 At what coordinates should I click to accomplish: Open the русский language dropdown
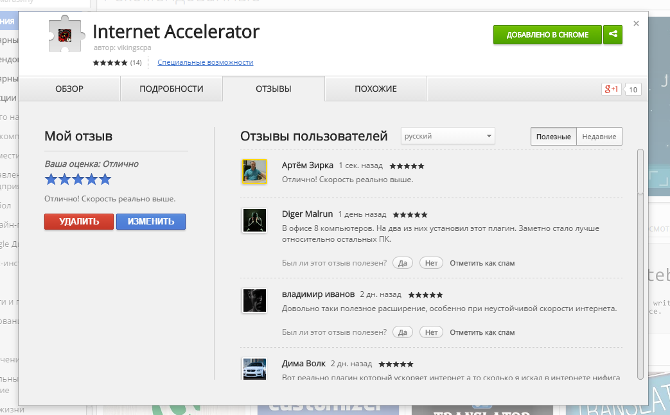(x=447, y=136)
